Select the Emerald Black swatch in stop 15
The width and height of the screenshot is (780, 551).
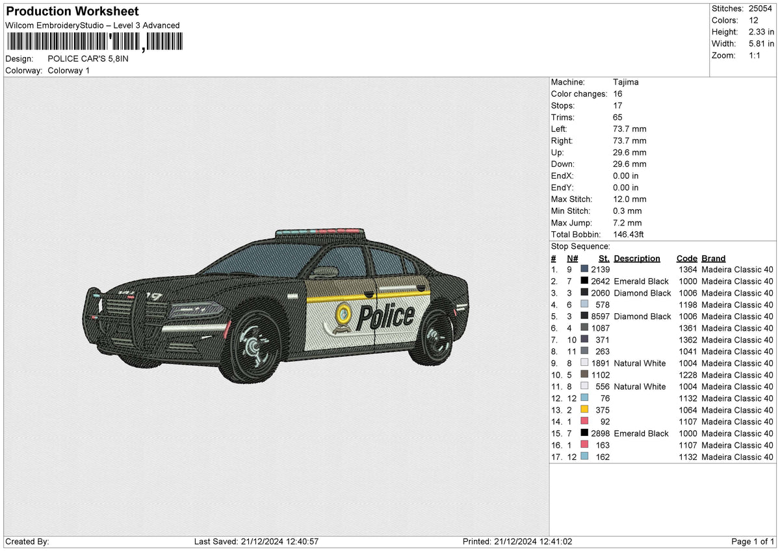click(584, 433)
